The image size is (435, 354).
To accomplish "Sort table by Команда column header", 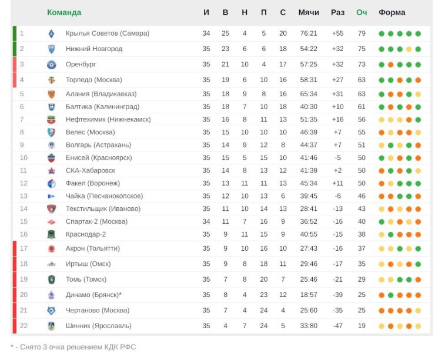I will click(64, 12).
